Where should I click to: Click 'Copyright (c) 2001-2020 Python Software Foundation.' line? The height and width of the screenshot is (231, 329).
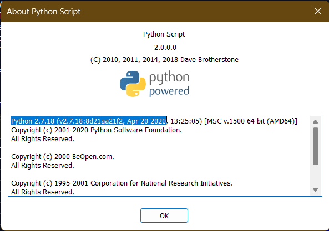tap(97, 130)
